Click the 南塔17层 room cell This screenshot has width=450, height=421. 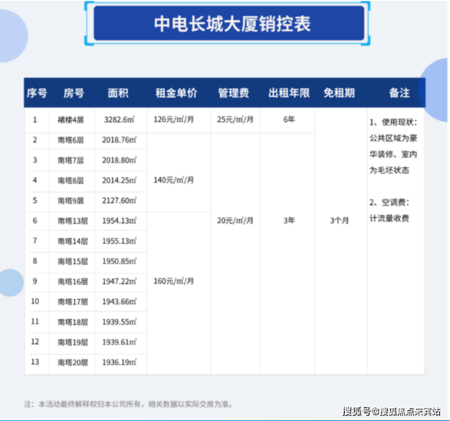pos(72,302)
